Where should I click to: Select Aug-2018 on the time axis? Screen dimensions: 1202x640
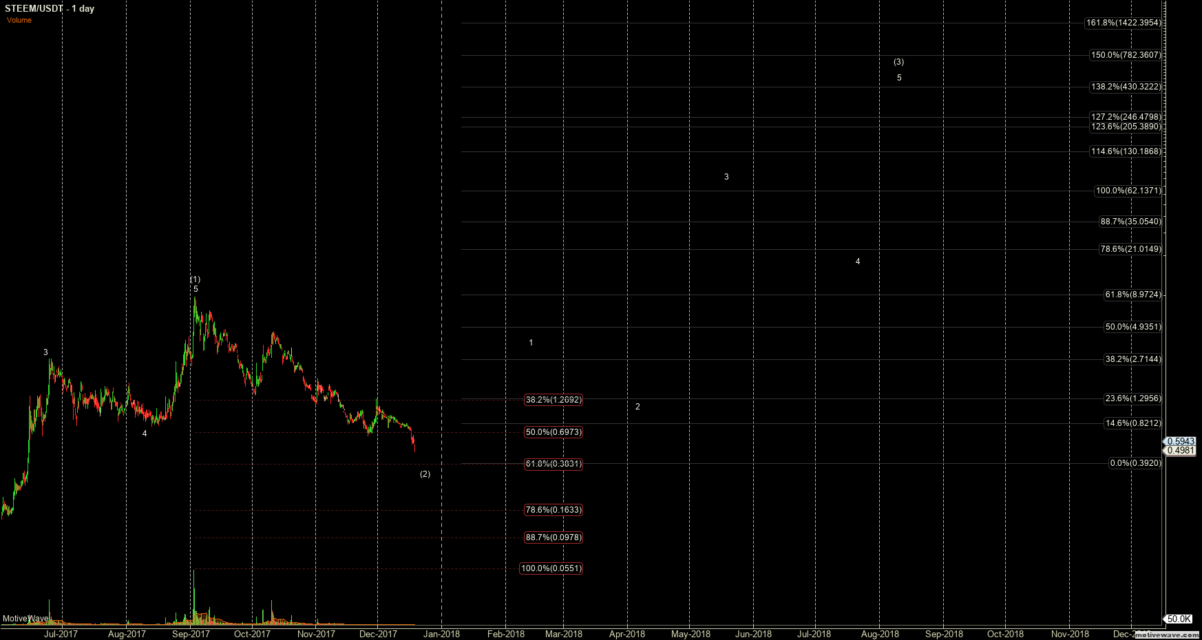[x=880, y=634]
